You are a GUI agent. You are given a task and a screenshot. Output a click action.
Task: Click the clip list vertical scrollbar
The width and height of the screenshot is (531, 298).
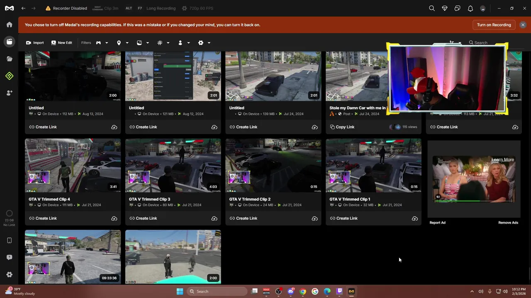(x=529, y=273)
